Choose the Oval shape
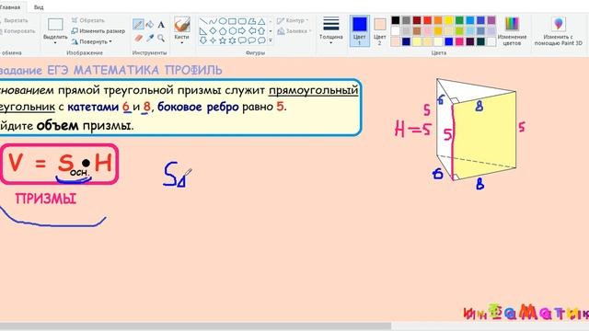589x331 pixels. (223, 21)
